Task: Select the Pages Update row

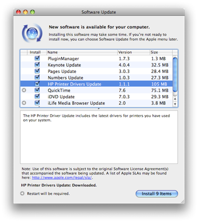Action: (97, 71)
